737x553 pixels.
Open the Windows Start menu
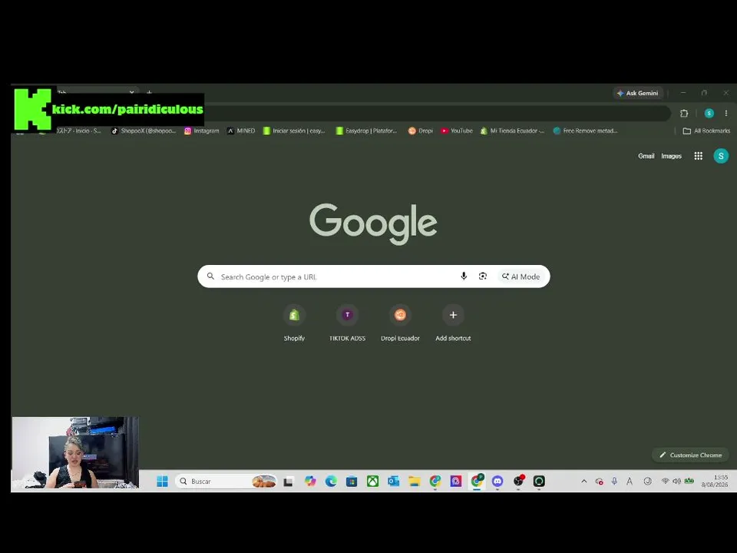162,481
